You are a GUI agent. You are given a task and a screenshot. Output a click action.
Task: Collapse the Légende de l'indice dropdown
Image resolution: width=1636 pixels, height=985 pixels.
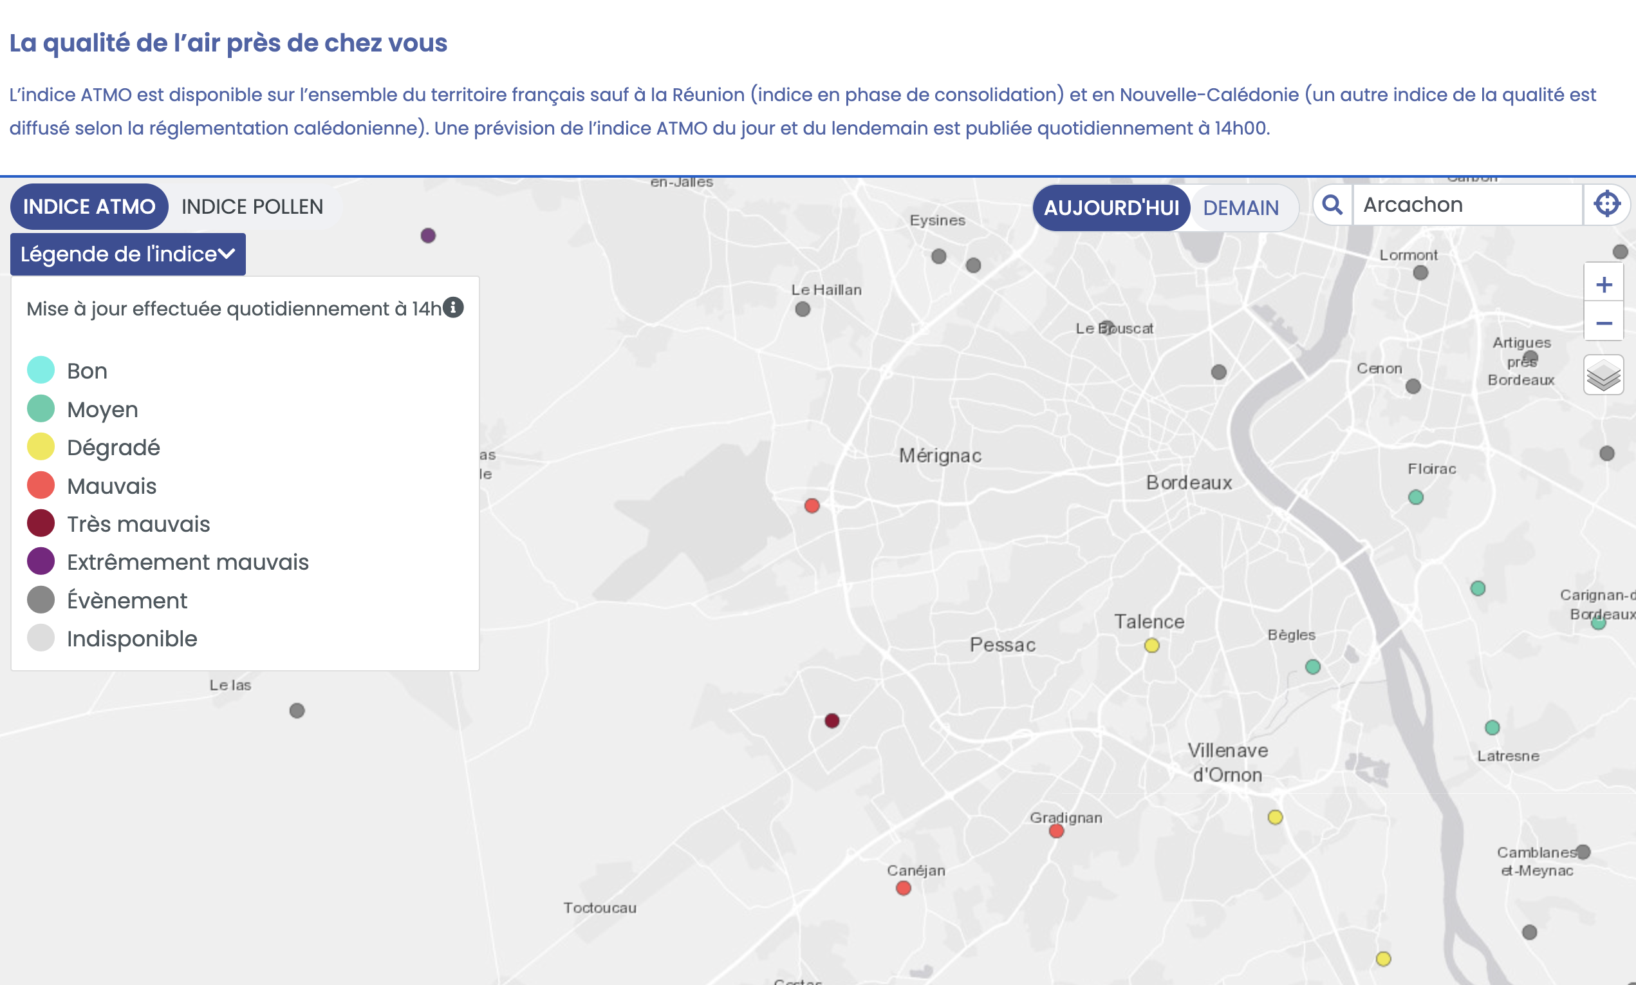pyautogui.click(x=128, y=254)
